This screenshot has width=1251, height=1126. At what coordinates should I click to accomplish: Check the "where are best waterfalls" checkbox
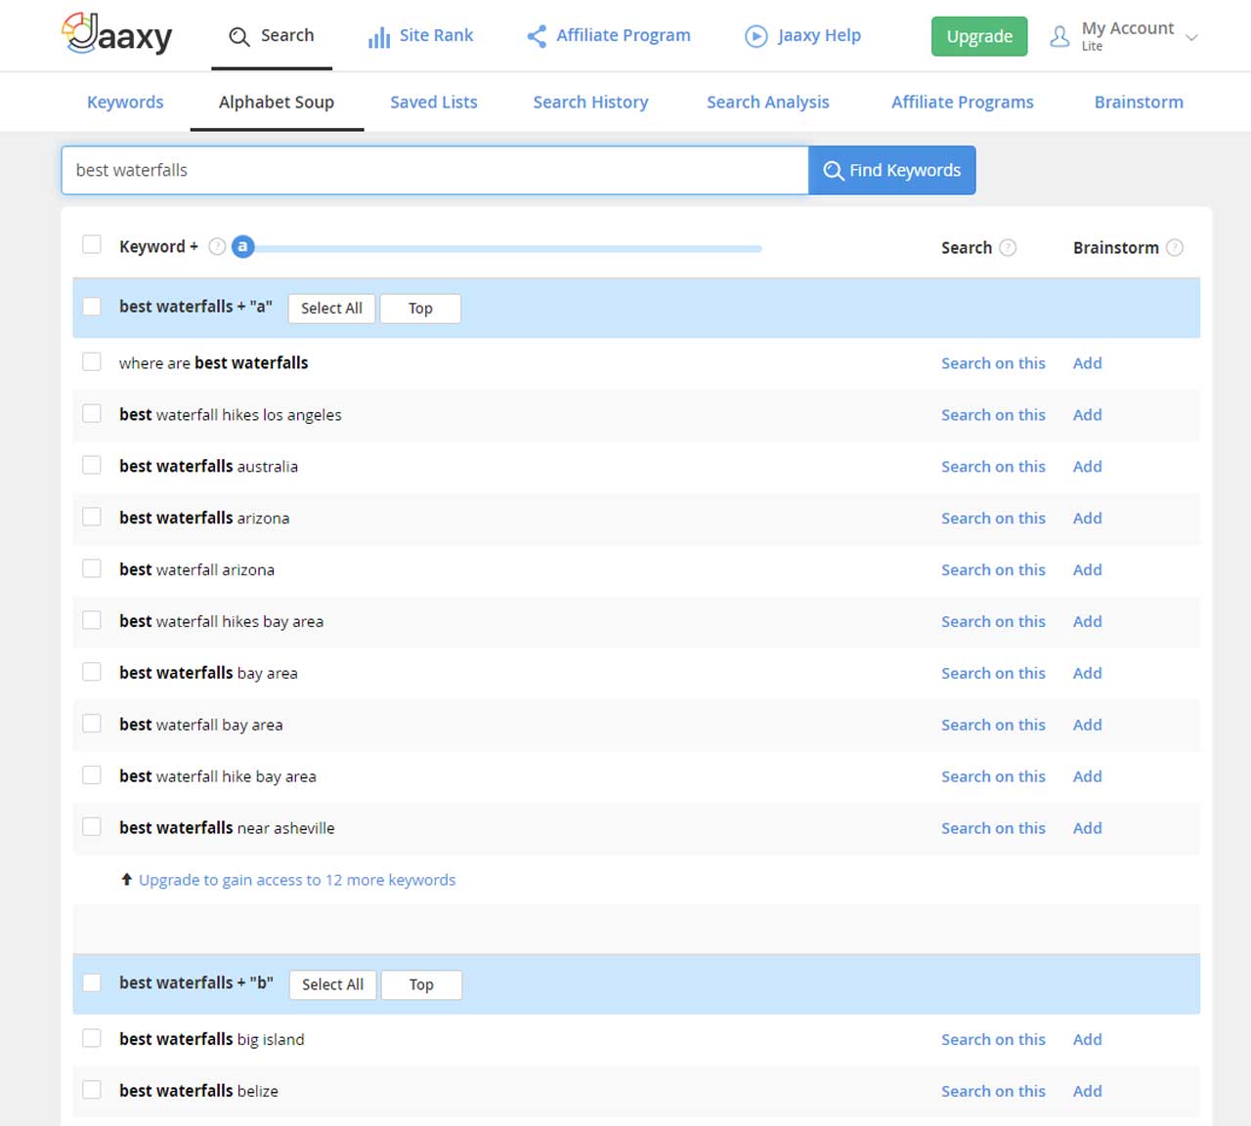pos(92,361)
